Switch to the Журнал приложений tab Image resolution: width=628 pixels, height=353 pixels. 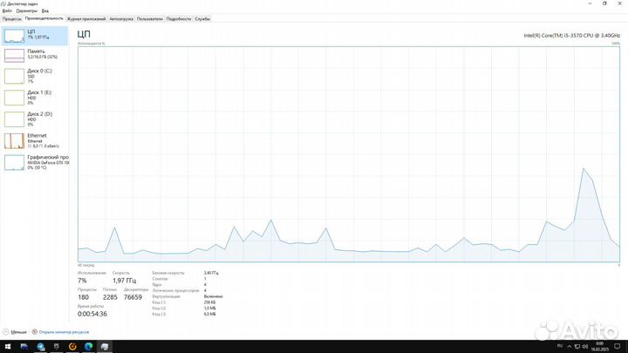[x=85, y=18]
